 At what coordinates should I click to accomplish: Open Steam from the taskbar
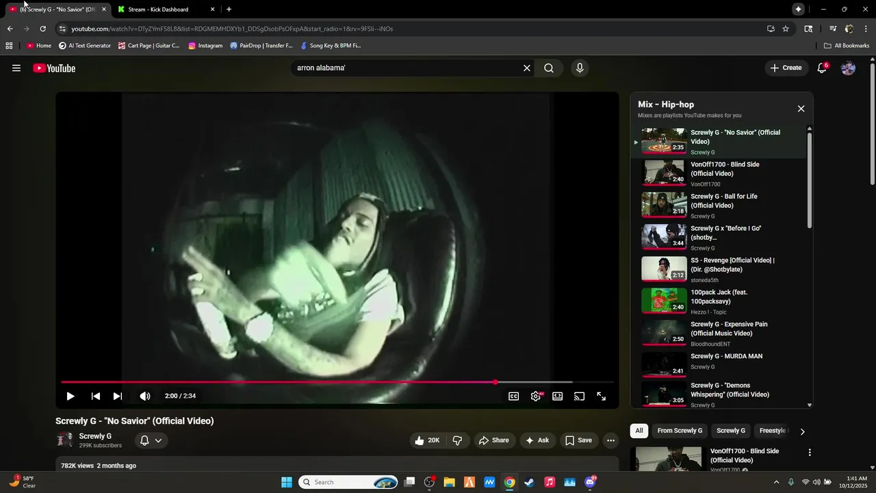(529, 482)
